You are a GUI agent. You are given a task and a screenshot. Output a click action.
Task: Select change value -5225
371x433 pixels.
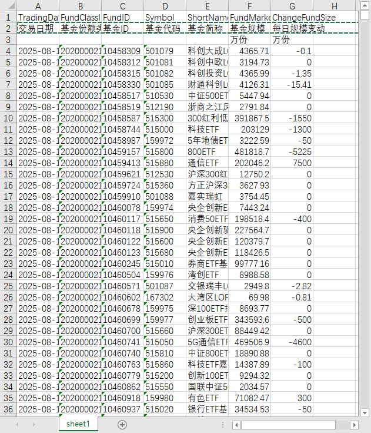tap(292, 151)
